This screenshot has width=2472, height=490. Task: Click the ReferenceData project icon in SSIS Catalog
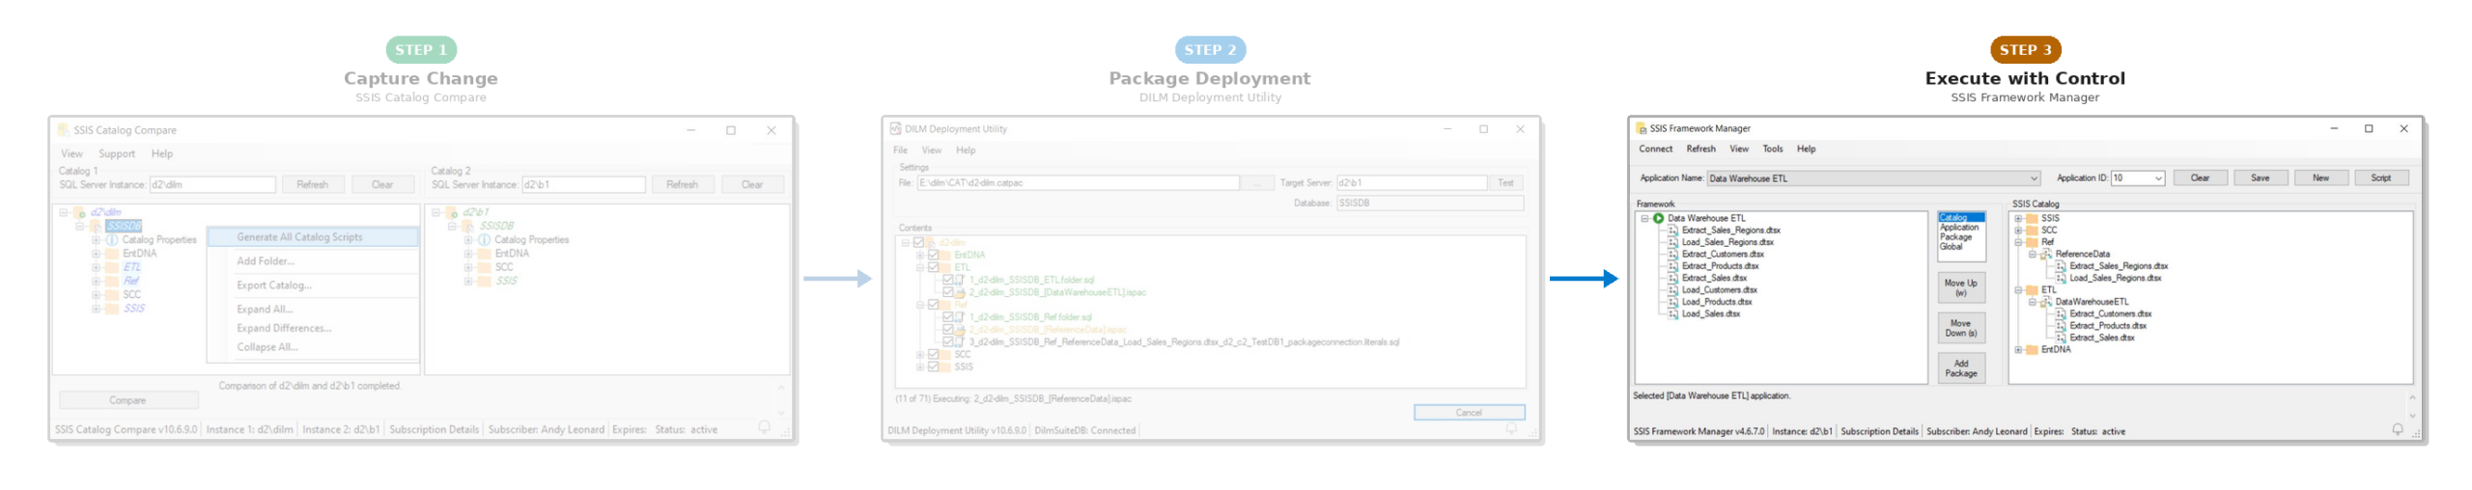2045,255
